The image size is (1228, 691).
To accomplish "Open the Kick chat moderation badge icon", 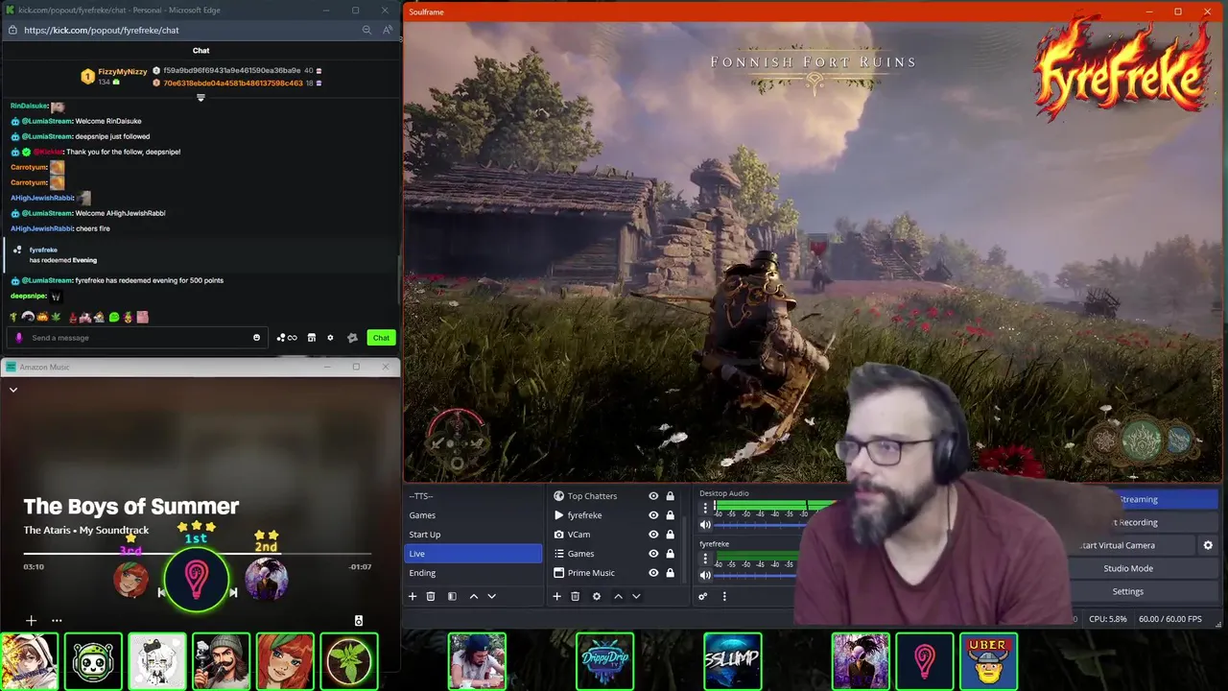I will (x=352, y=338).
